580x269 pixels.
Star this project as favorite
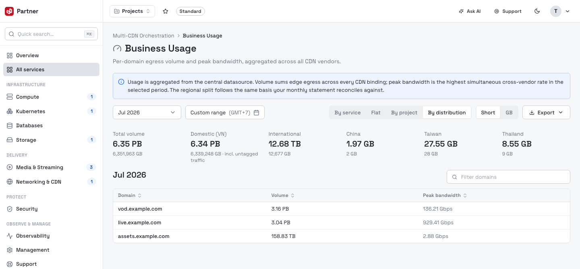[x=166, y=11]
